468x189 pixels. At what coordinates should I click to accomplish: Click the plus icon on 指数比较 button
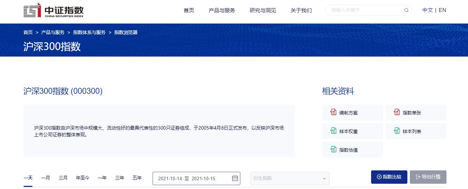(x=379, y=177)
